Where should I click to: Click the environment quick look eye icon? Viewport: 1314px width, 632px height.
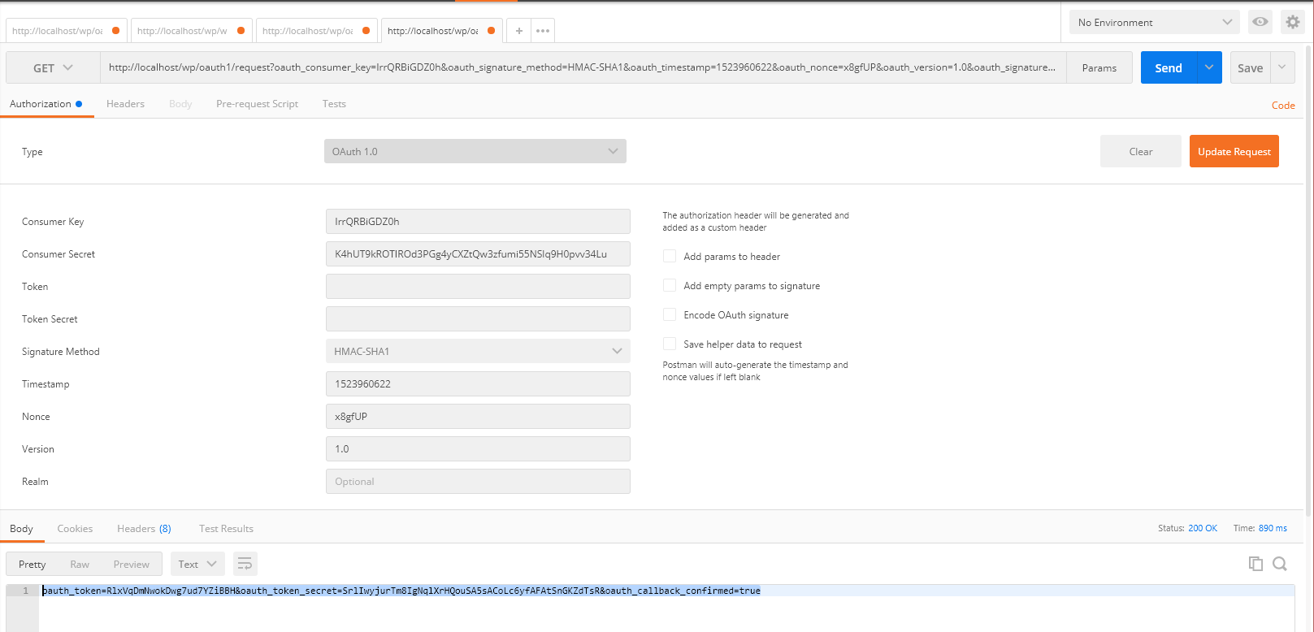pyautogui.click(x=1260, y=22)
